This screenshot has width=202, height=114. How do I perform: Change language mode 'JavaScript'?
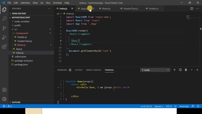tap(184, 106)
